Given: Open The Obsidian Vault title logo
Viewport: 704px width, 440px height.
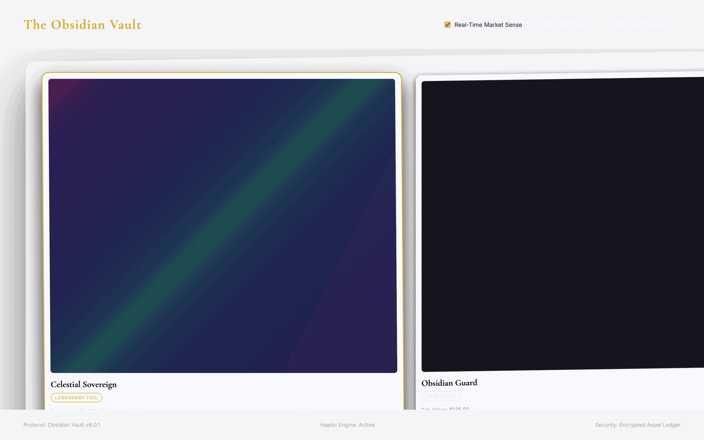Looking at the screenshot, I should click(82, 25).
